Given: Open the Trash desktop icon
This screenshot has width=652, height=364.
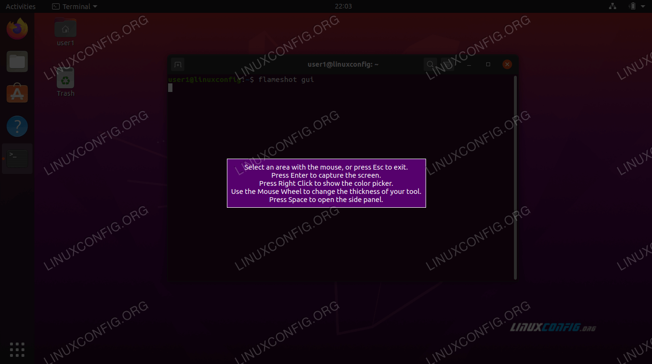Looking at the screenshot, I should click(65, 82).
